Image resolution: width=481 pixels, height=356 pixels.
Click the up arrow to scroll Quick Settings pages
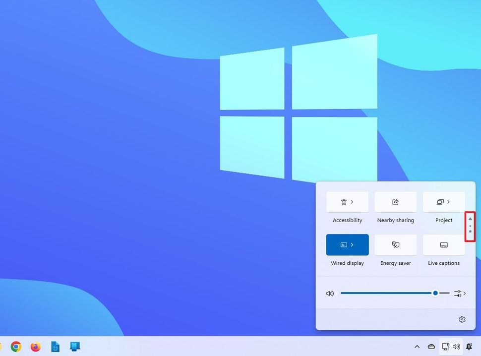coord(470,218)
